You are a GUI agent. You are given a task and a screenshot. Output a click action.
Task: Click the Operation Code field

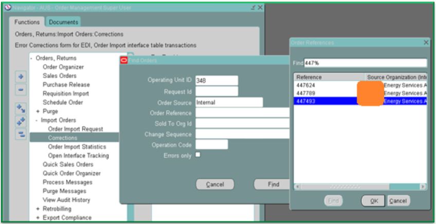click(x=212, y=144)
